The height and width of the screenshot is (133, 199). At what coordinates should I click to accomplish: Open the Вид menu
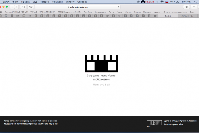(x=35, y=2)
